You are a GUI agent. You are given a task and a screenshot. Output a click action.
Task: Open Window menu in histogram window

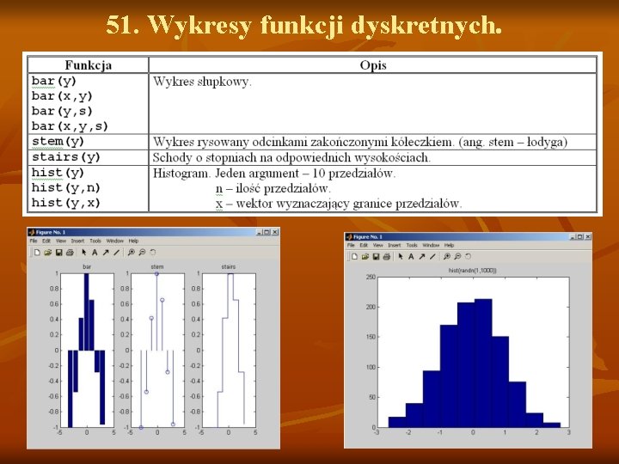(x=431, y=245)
